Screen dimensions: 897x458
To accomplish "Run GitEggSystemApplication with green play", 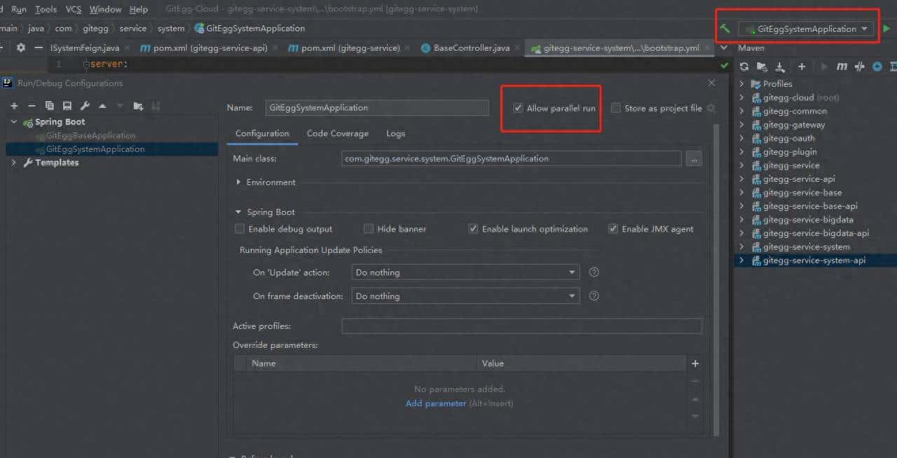I will (x=886, y=29).
